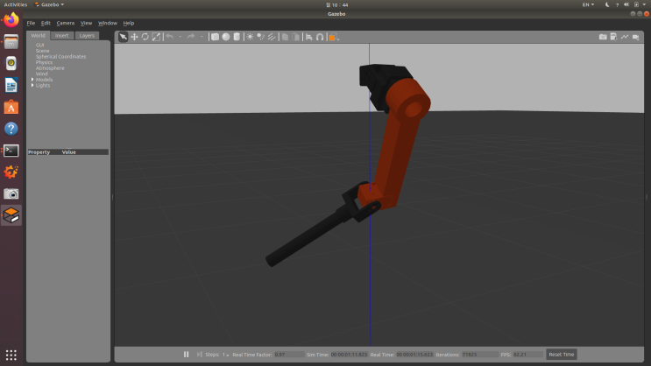The width and height of the screenshot is (651, 366).
Task: Pause the simulation
Action: pyautogui.click(x=186, y=355)
